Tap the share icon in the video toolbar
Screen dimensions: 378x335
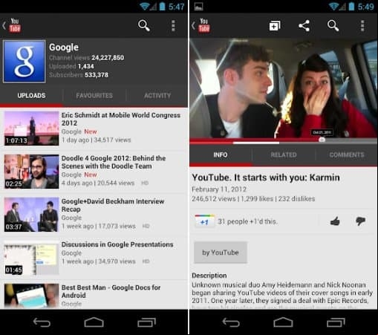304,25
